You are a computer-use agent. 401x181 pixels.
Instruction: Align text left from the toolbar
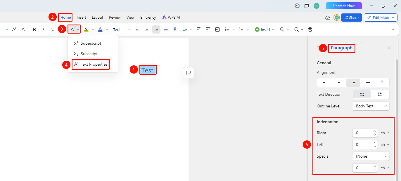[138, 29]
